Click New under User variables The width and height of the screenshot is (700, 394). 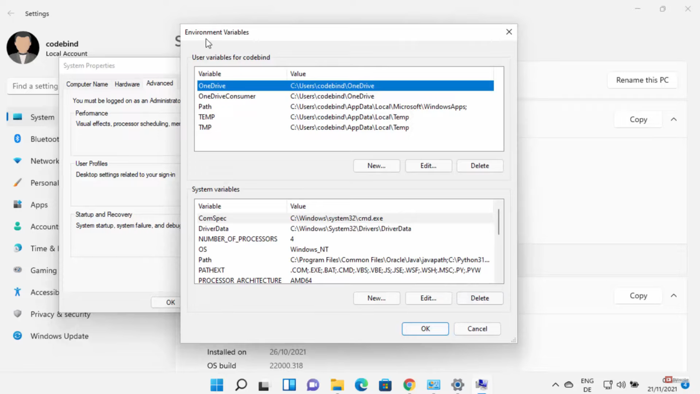click(x=376, y=166)
